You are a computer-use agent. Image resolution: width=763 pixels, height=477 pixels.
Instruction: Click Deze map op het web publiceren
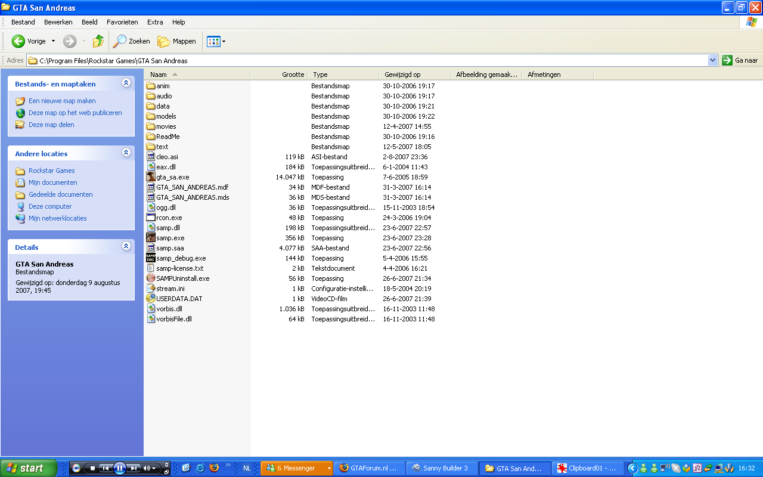pos(75,113)
